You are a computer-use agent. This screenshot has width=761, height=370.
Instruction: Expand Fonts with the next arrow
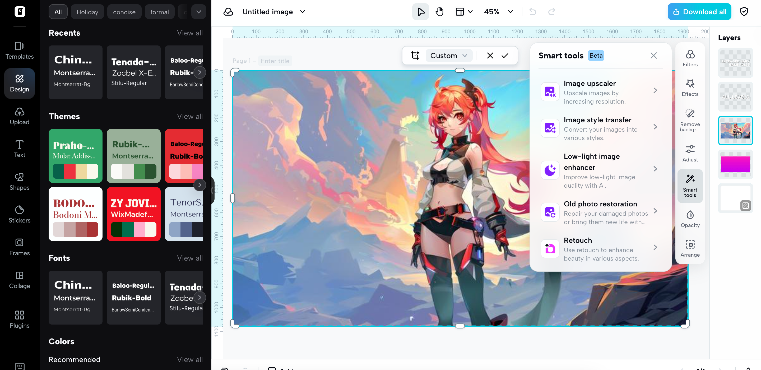pos(200,298)
